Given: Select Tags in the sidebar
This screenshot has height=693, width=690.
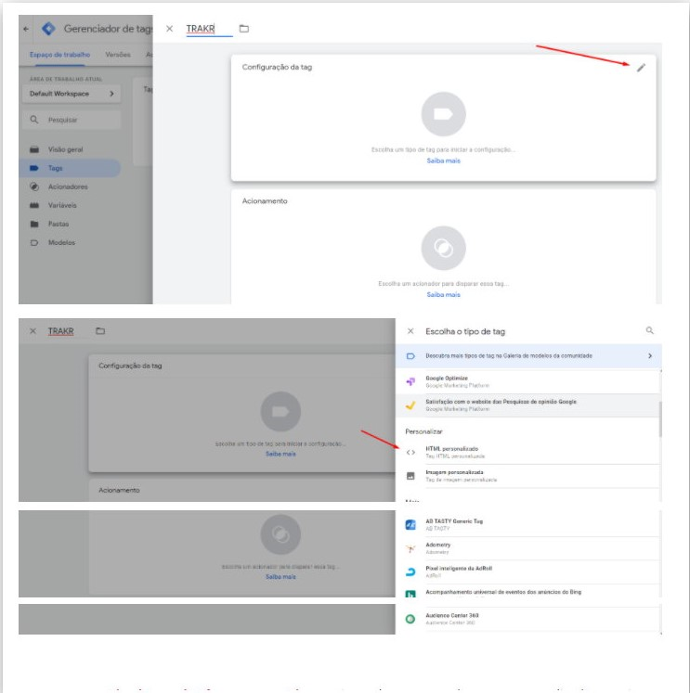Looking at the screenshot, I should pos(70,168).
